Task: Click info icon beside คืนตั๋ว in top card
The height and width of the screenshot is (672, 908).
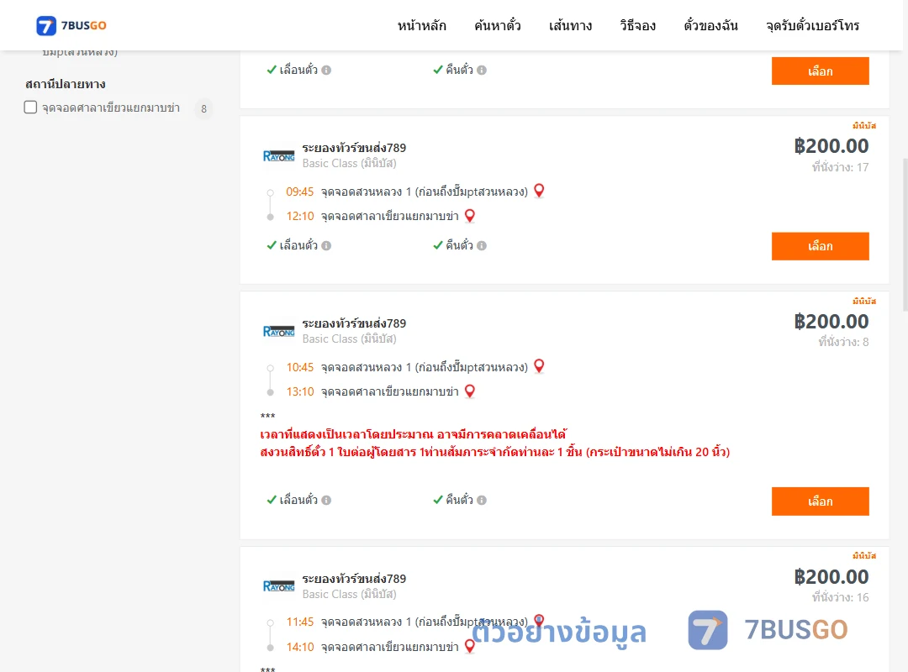Action: point(481,70)
